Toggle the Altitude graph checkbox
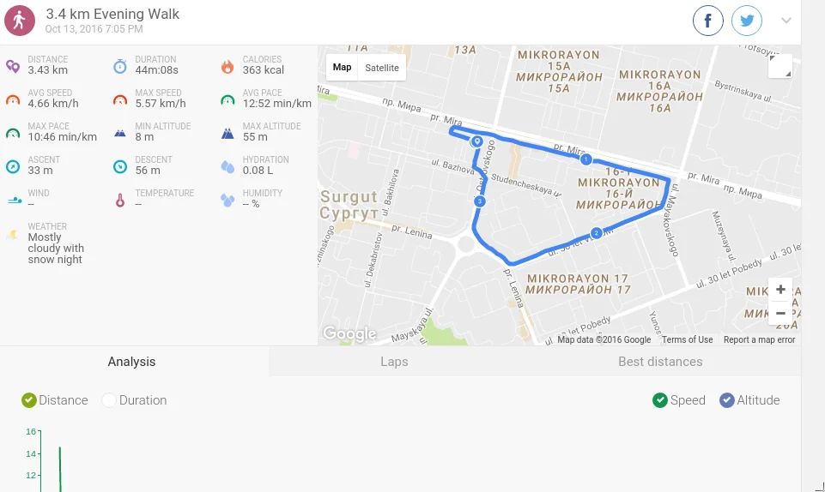Screen dimensions: 825x492 click(749, 400)
